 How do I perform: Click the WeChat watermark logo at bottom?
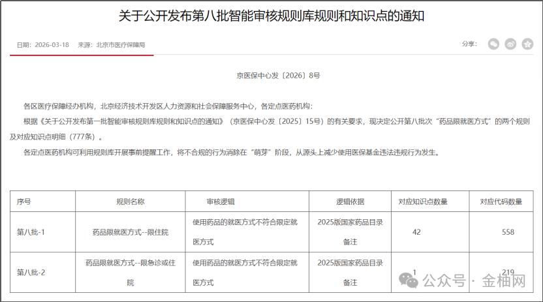click(x=411, y=280)
